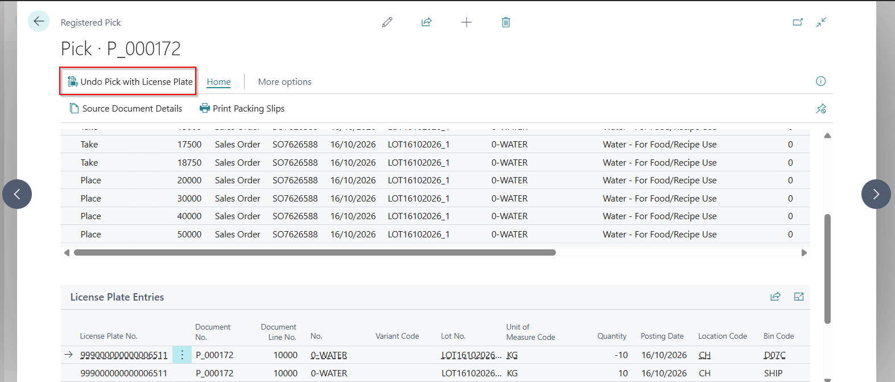Open item 0-WATER in first entry row

[x=329, y=355]
